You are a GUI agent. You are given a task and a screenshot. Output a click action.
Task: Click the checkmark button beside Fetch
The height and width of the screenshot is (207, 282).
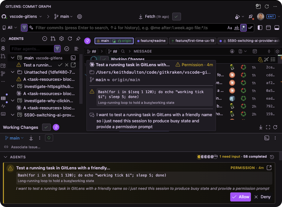pyautogui.click(x=176, y=17)
